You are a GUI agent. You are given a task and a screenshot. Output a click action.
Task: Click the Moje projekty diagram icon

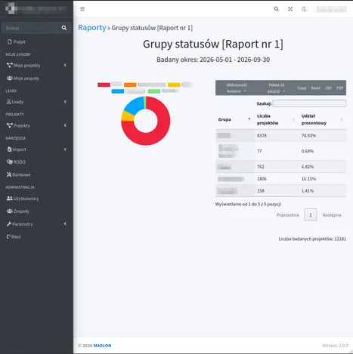tap(9, 66)
